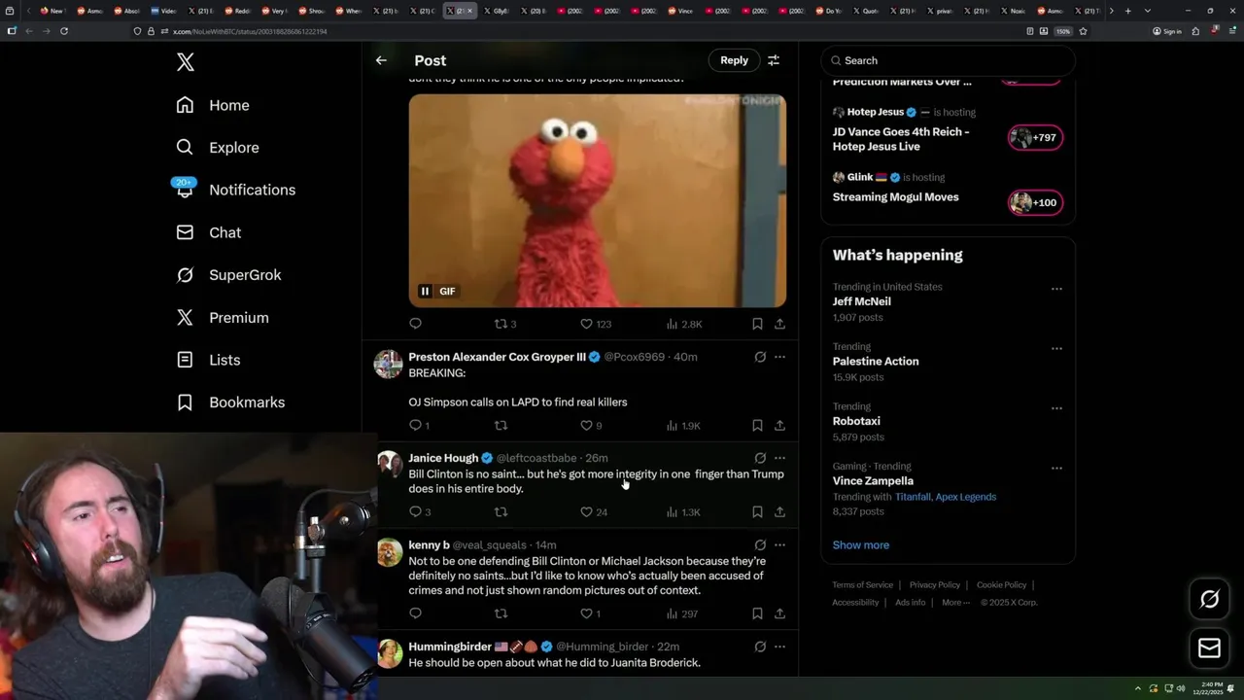1244x700 pixels.
Task: Open the Elmo GIF thumbnail
Action: click(x=597, y=200)
